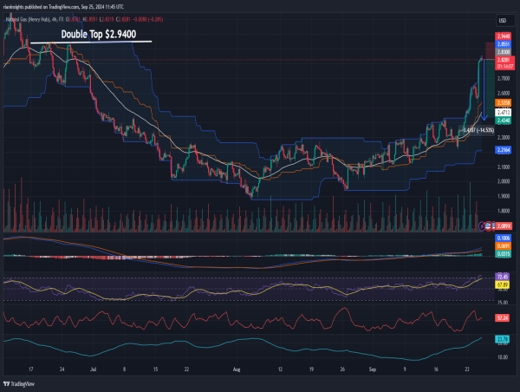
Task: Click the Sep date label on time axis
Action: pyautogui.click(x=373, y=369)
